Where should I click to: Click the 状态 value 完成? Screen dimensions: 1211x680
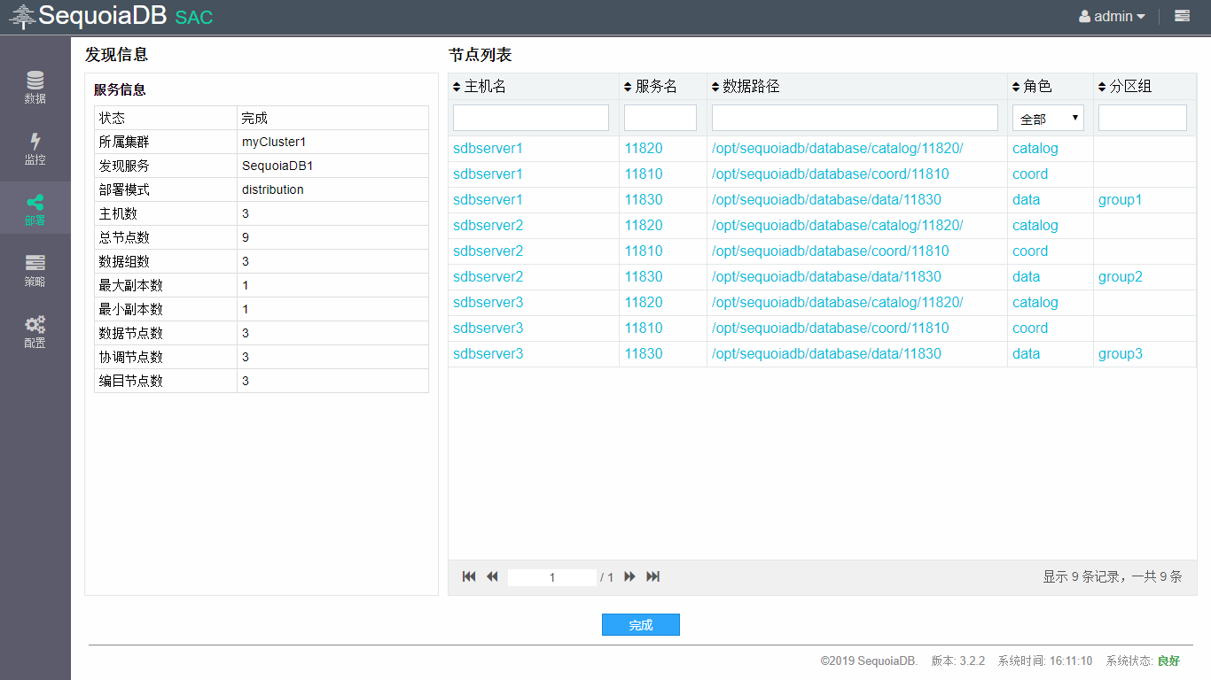[x=254, y=118]
